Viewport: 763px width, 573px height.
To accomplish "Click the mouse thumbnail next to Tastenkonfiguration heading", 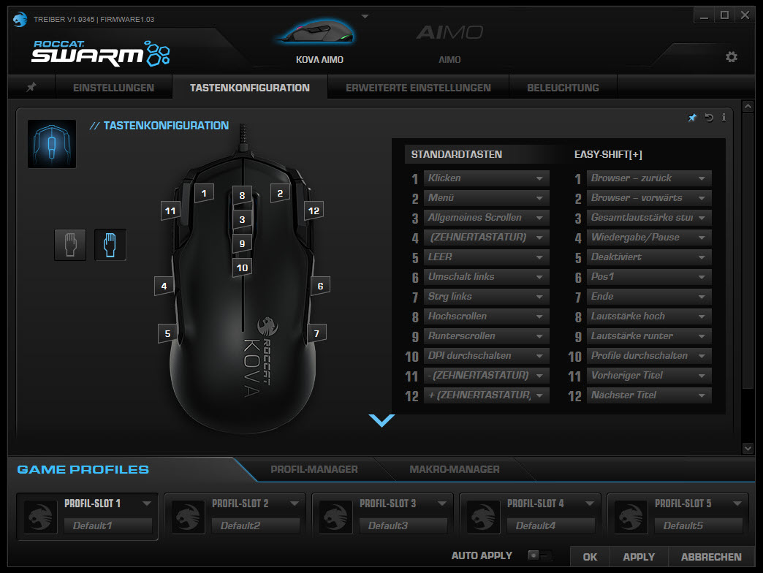I will click(x=52, y=144).
